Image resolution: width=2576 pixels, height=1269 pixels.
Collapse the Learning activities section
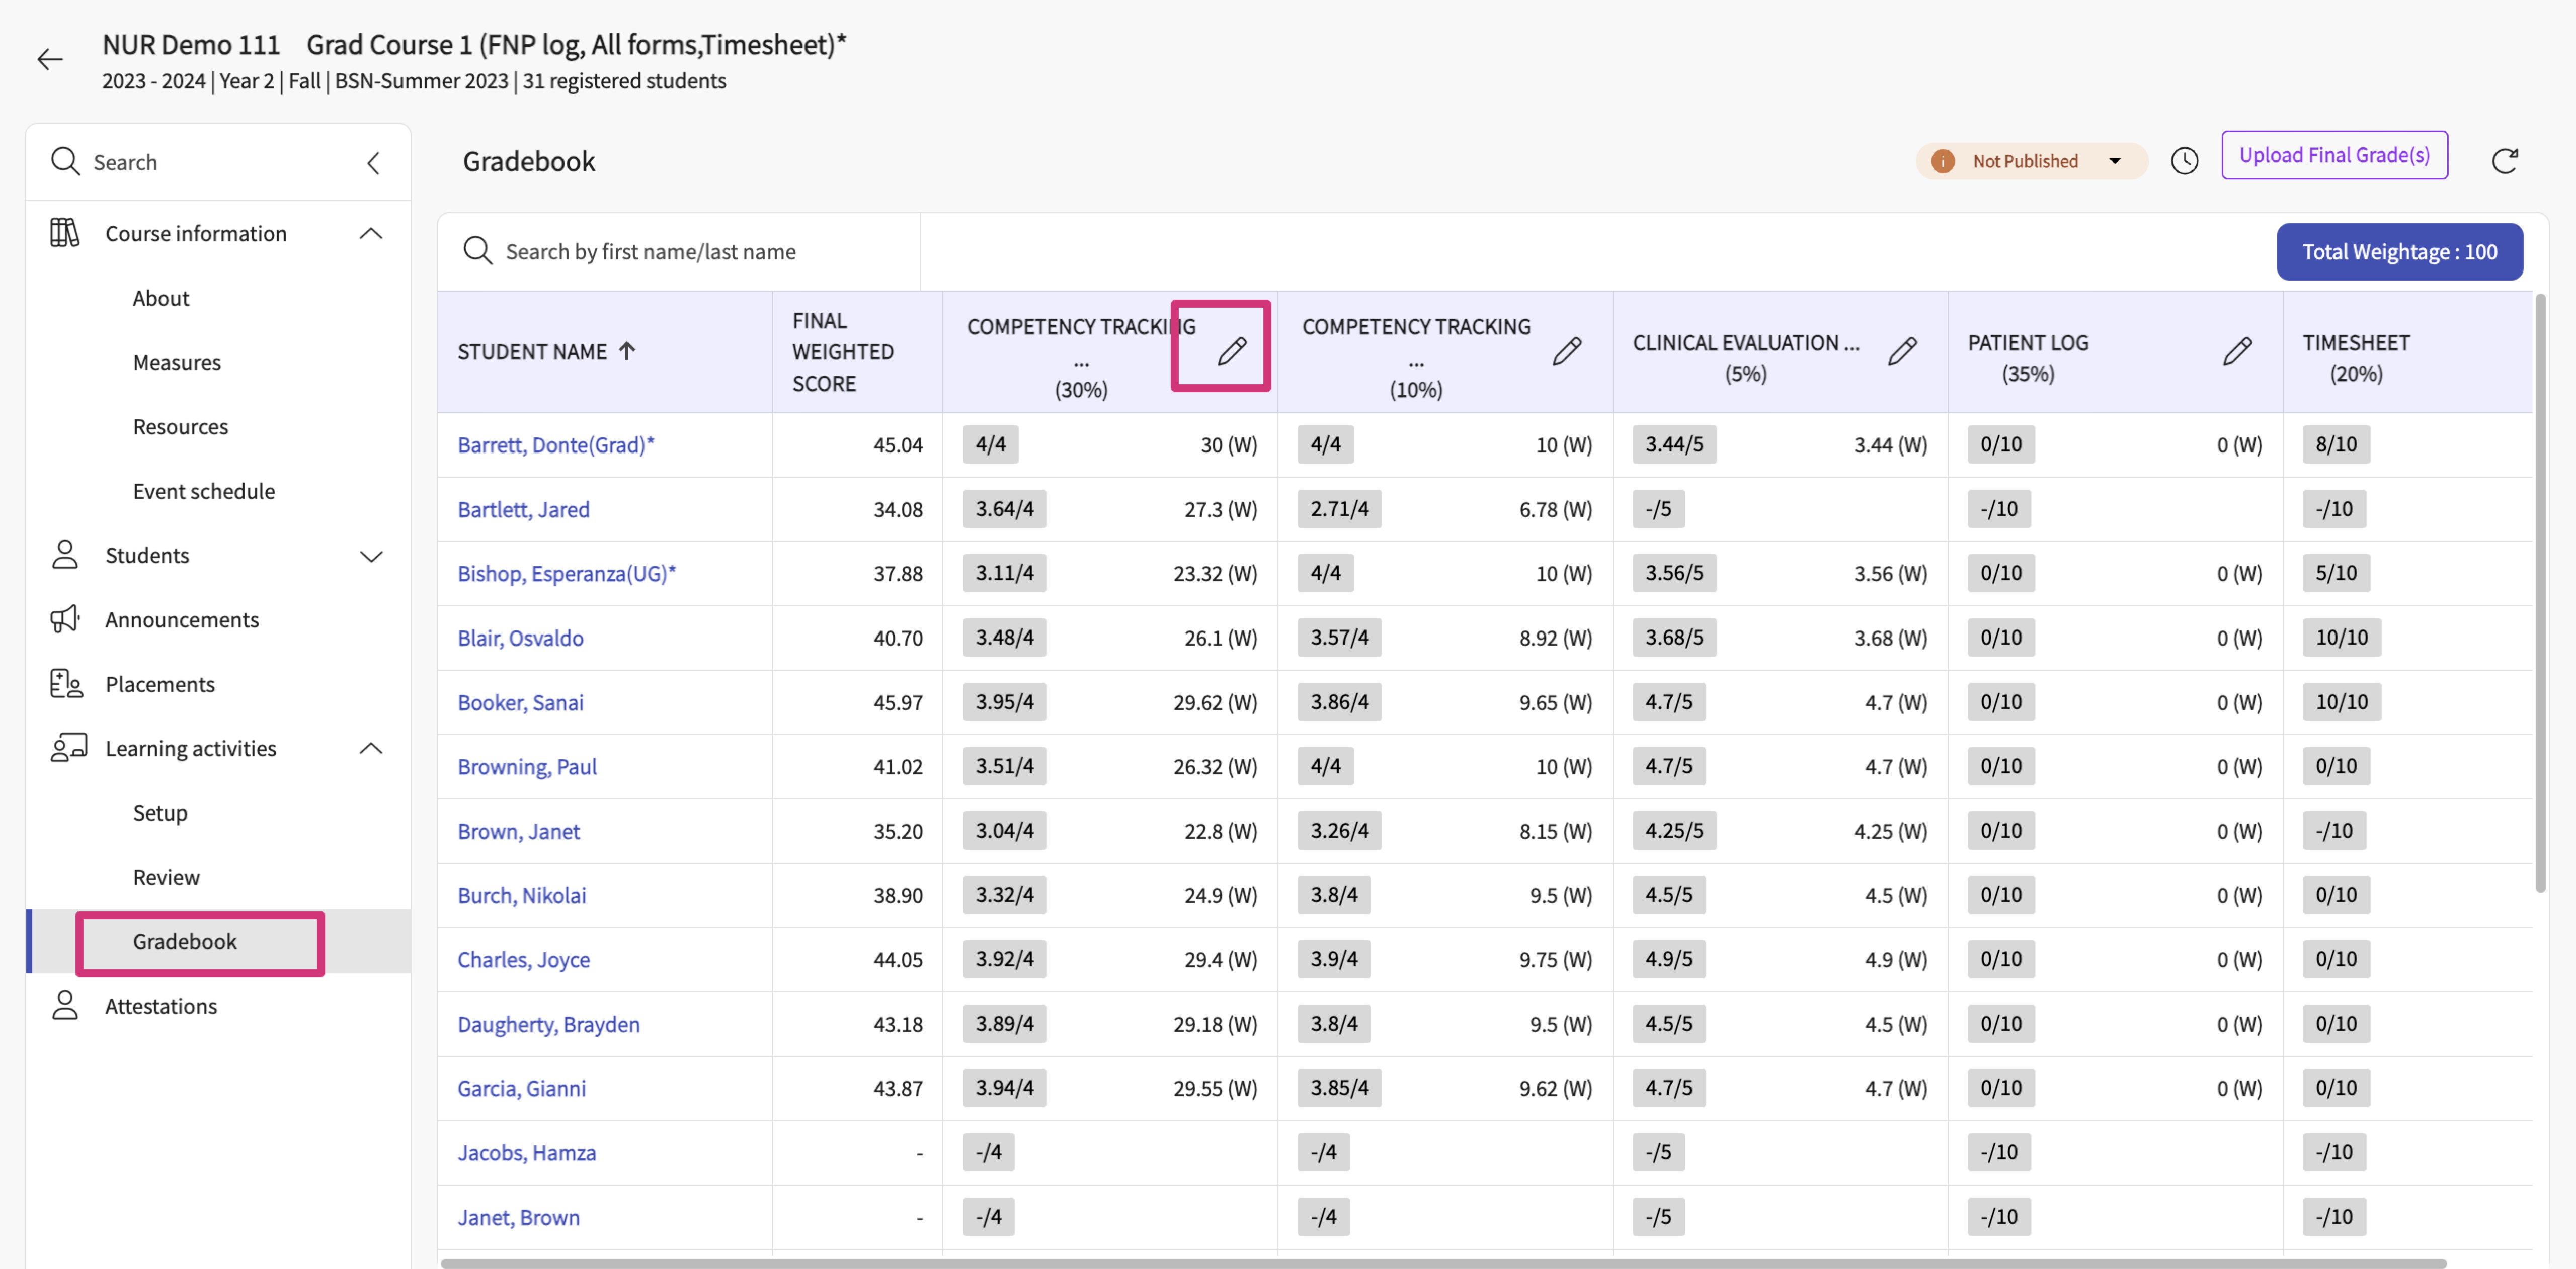[x=371, y=749]
